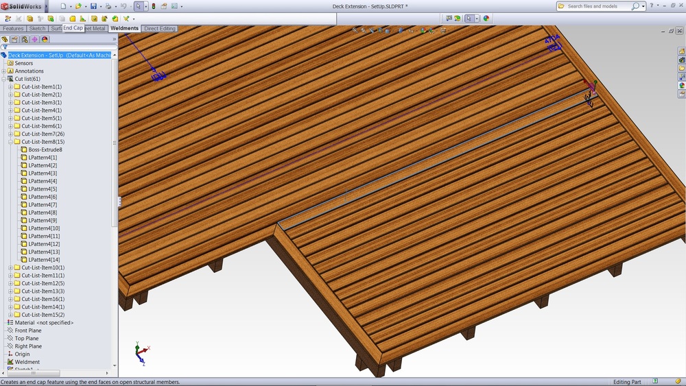Viewport: 686px width, 386px height.
Task: Expand the Annotations tree node
Action: tap(4, 71)
